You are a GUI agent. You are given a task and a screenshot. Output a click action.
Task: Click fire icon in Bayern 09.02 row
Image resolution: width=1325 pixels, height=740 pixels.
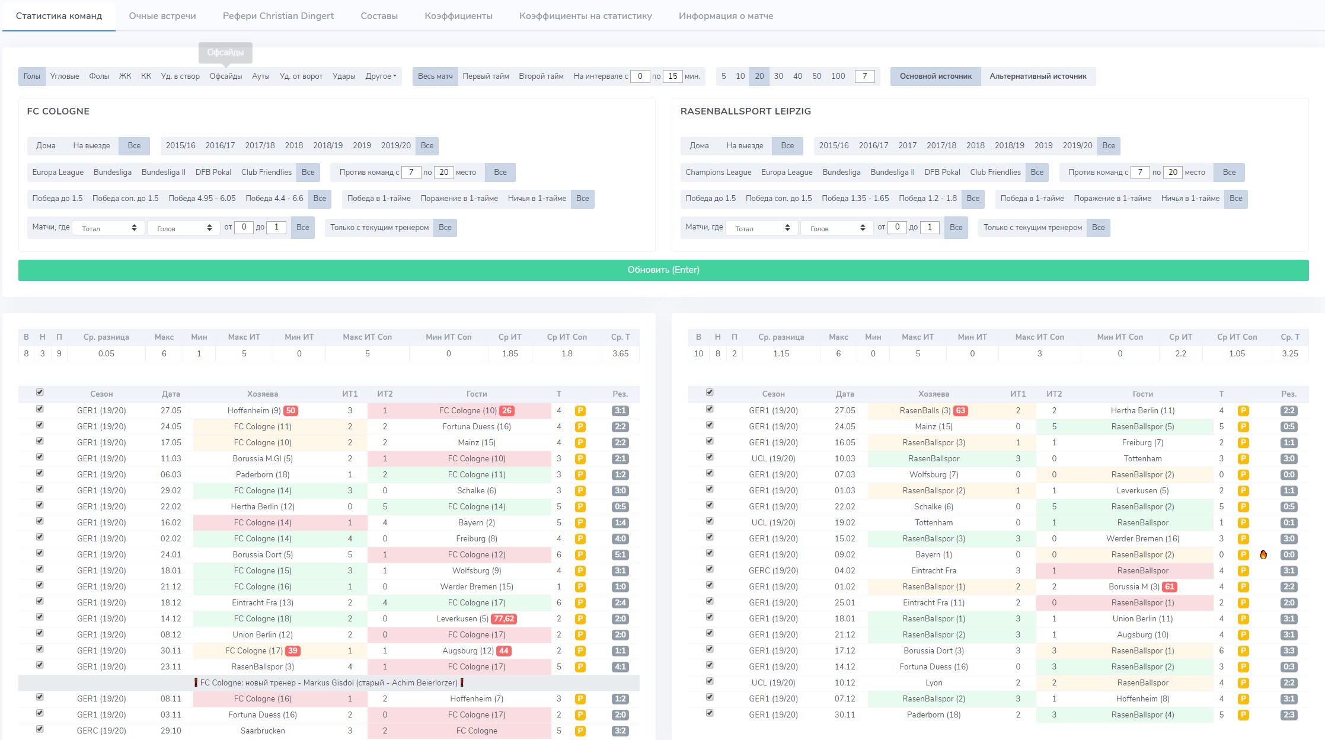pyautogui.click(x=1263, y=554)
